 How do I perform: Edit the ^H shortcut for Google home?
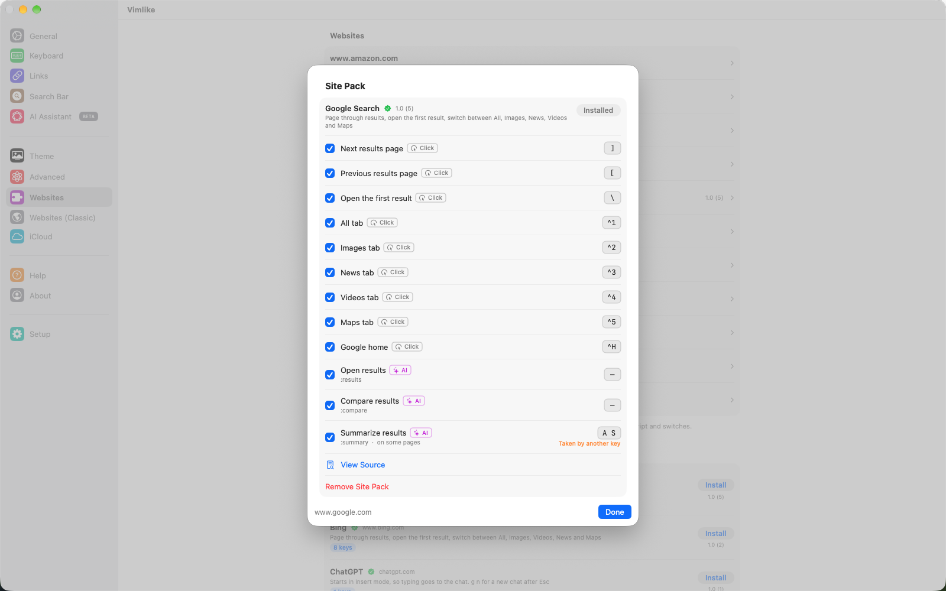click(x=611, y=347)
